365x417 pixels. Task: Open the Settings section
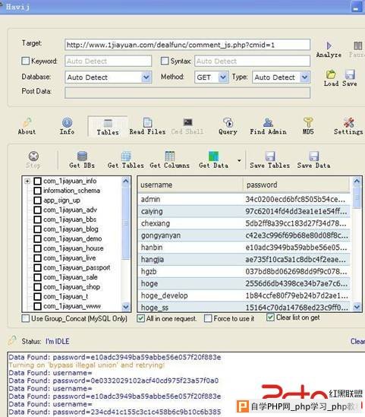(x=348, y=126)
